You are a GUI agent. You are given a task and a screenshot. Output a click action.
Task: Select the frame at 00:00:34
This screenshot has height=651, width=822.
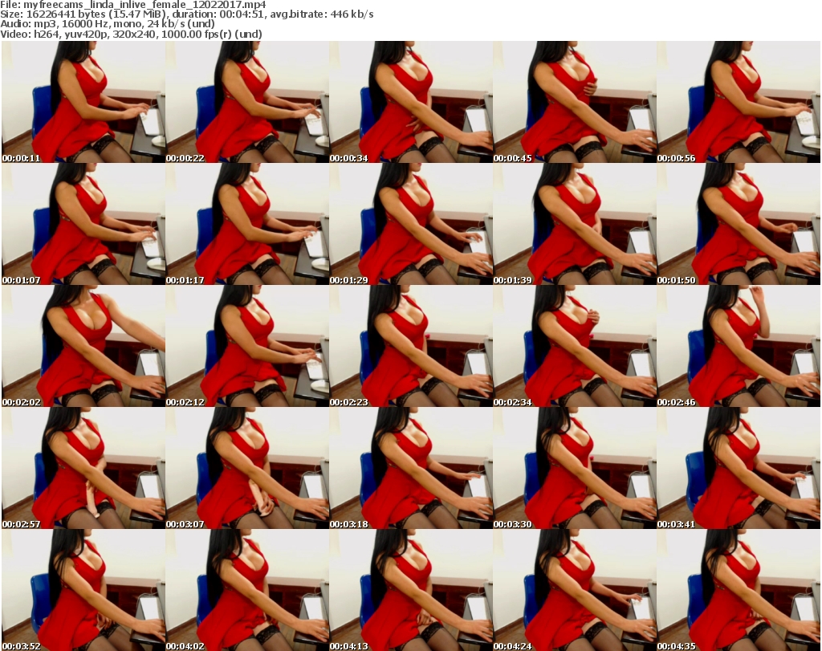tap(411, 102)
